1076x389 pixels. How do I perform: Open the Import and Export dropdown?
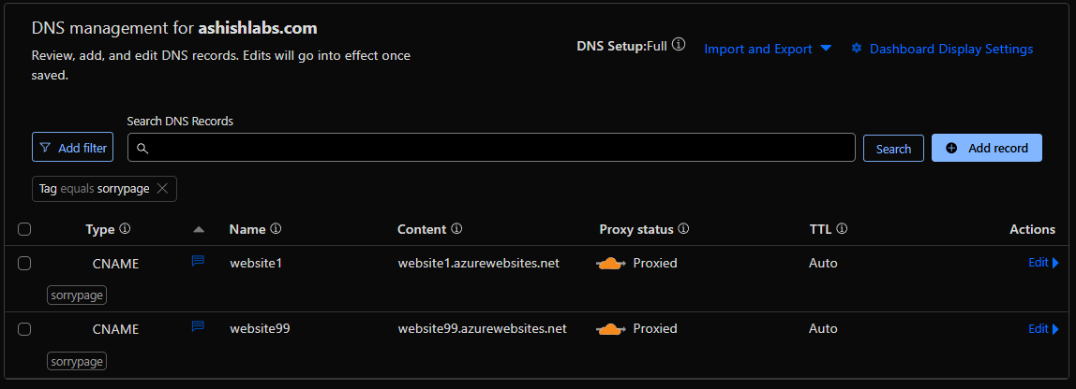pyautogui.click(x=768, y=49)
